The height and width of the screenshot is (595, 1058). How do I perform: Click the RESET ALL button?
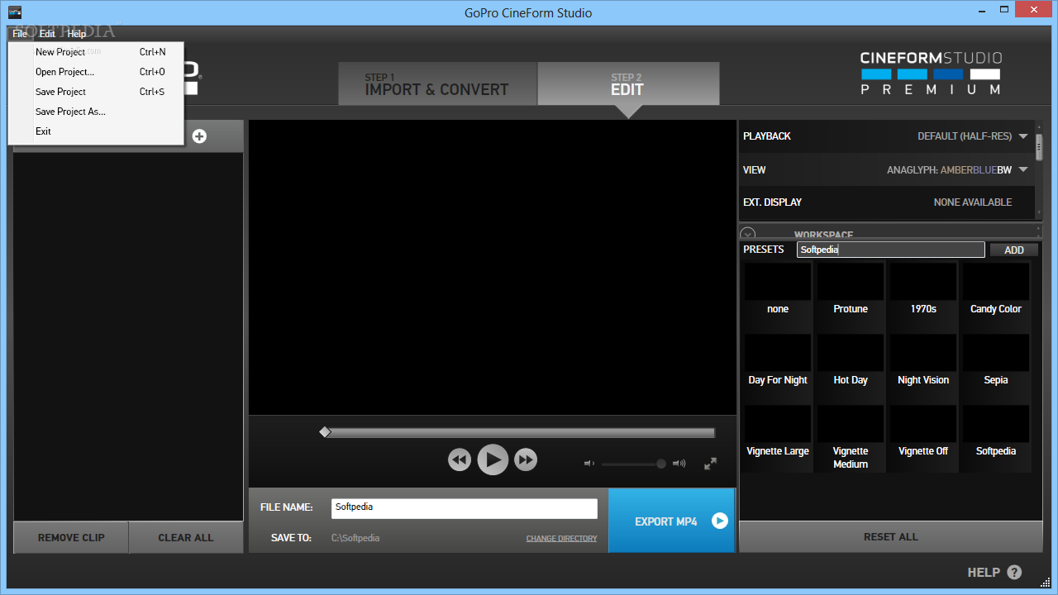tap(891, 537)
